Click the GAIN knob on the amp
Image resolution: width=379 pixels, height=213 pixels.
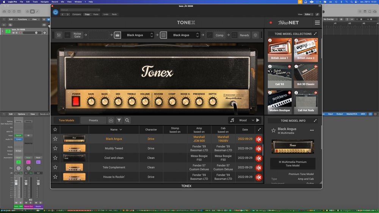point(91,101)
